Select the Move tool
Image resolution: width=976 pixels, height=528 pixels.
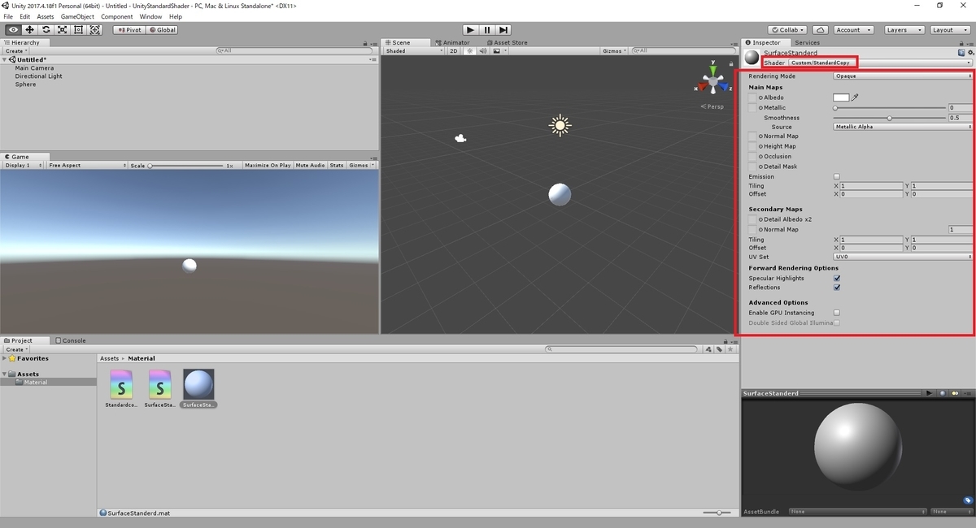point(30,30)
